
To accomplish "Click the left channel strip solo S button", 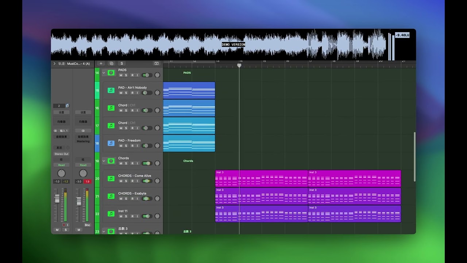I will click(66, 230).
